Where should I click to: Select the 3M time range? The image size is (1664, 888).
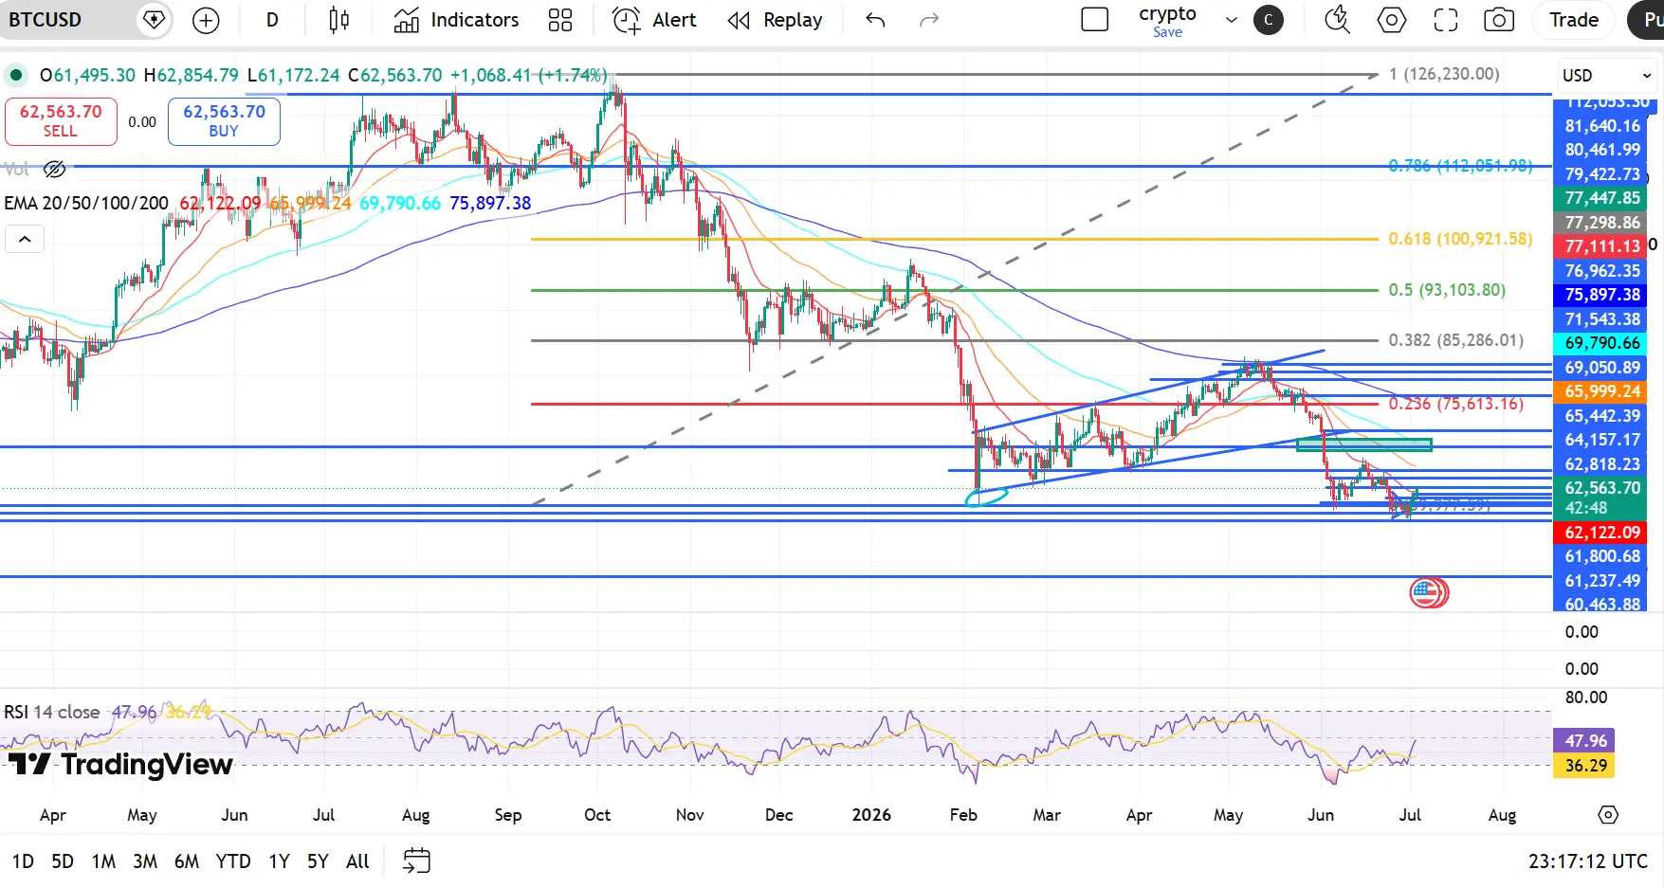click(145, 861)
